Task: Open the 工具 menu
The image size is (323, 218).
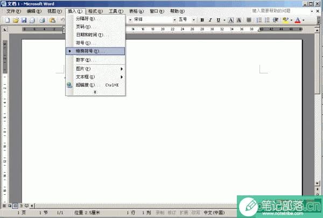Action: [116, 11]
